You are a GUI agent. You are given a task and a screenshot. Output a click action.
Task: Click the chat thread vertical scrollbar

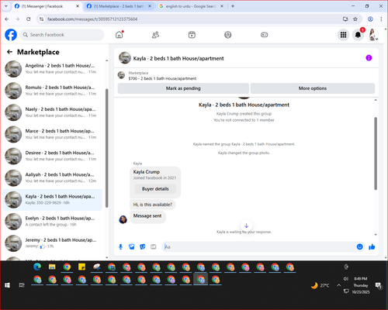(376, 153)
